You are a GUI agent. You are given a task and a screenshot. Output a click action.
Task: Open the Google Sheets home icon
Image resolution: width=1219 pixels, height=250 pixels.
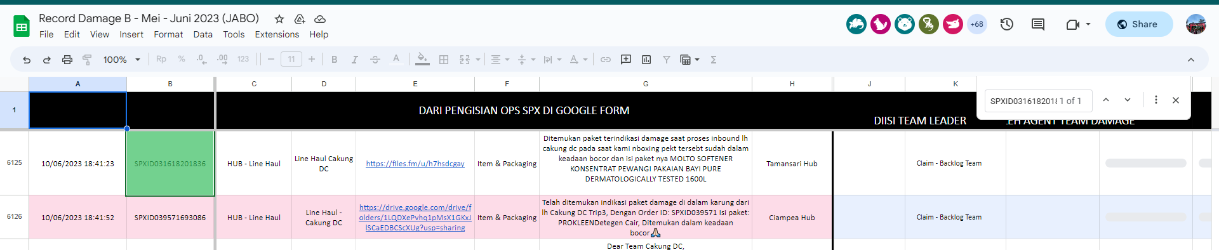pyautogui.click(x=22, y=27)
